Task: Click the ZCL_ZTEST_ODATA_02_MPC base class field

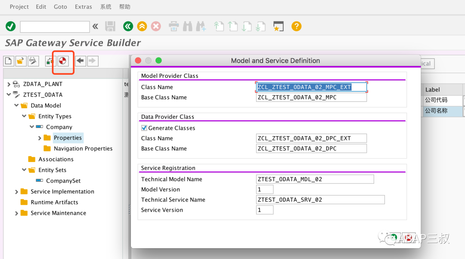Action: click(311, 98)
